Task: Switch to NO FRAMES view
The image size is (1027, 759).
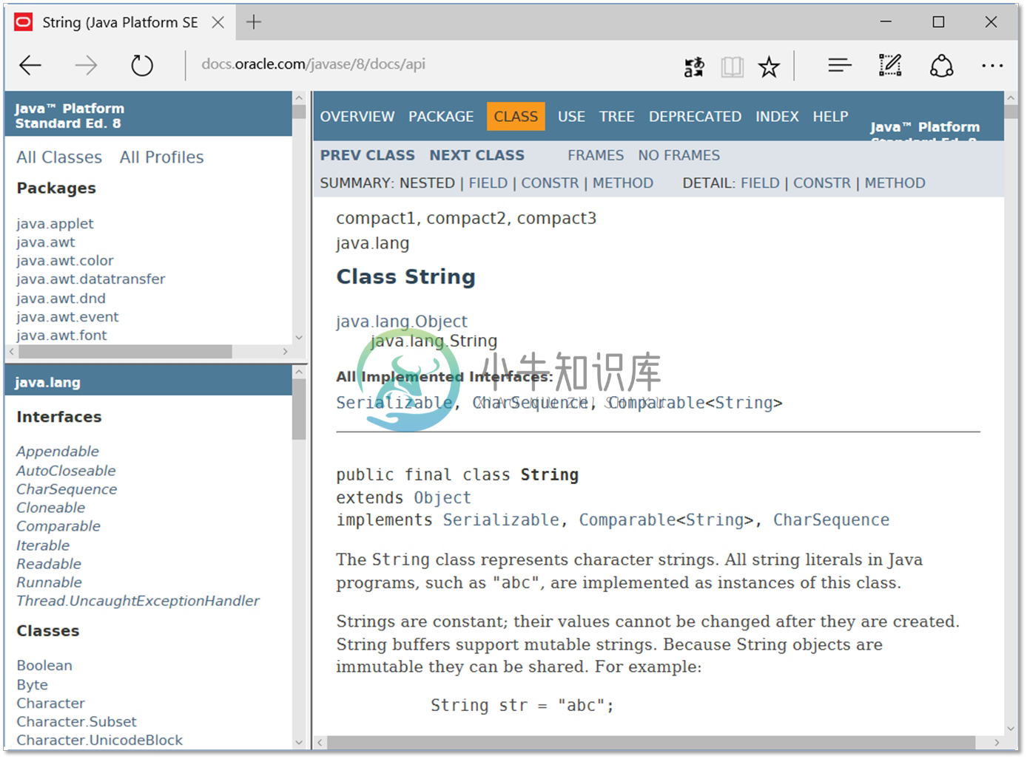Action: click(x=679, y=155)
